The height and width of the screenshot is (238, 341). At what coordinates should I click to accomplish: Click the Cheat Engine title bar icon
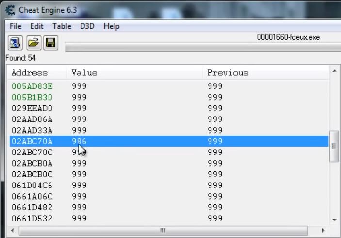pos(10,10)
